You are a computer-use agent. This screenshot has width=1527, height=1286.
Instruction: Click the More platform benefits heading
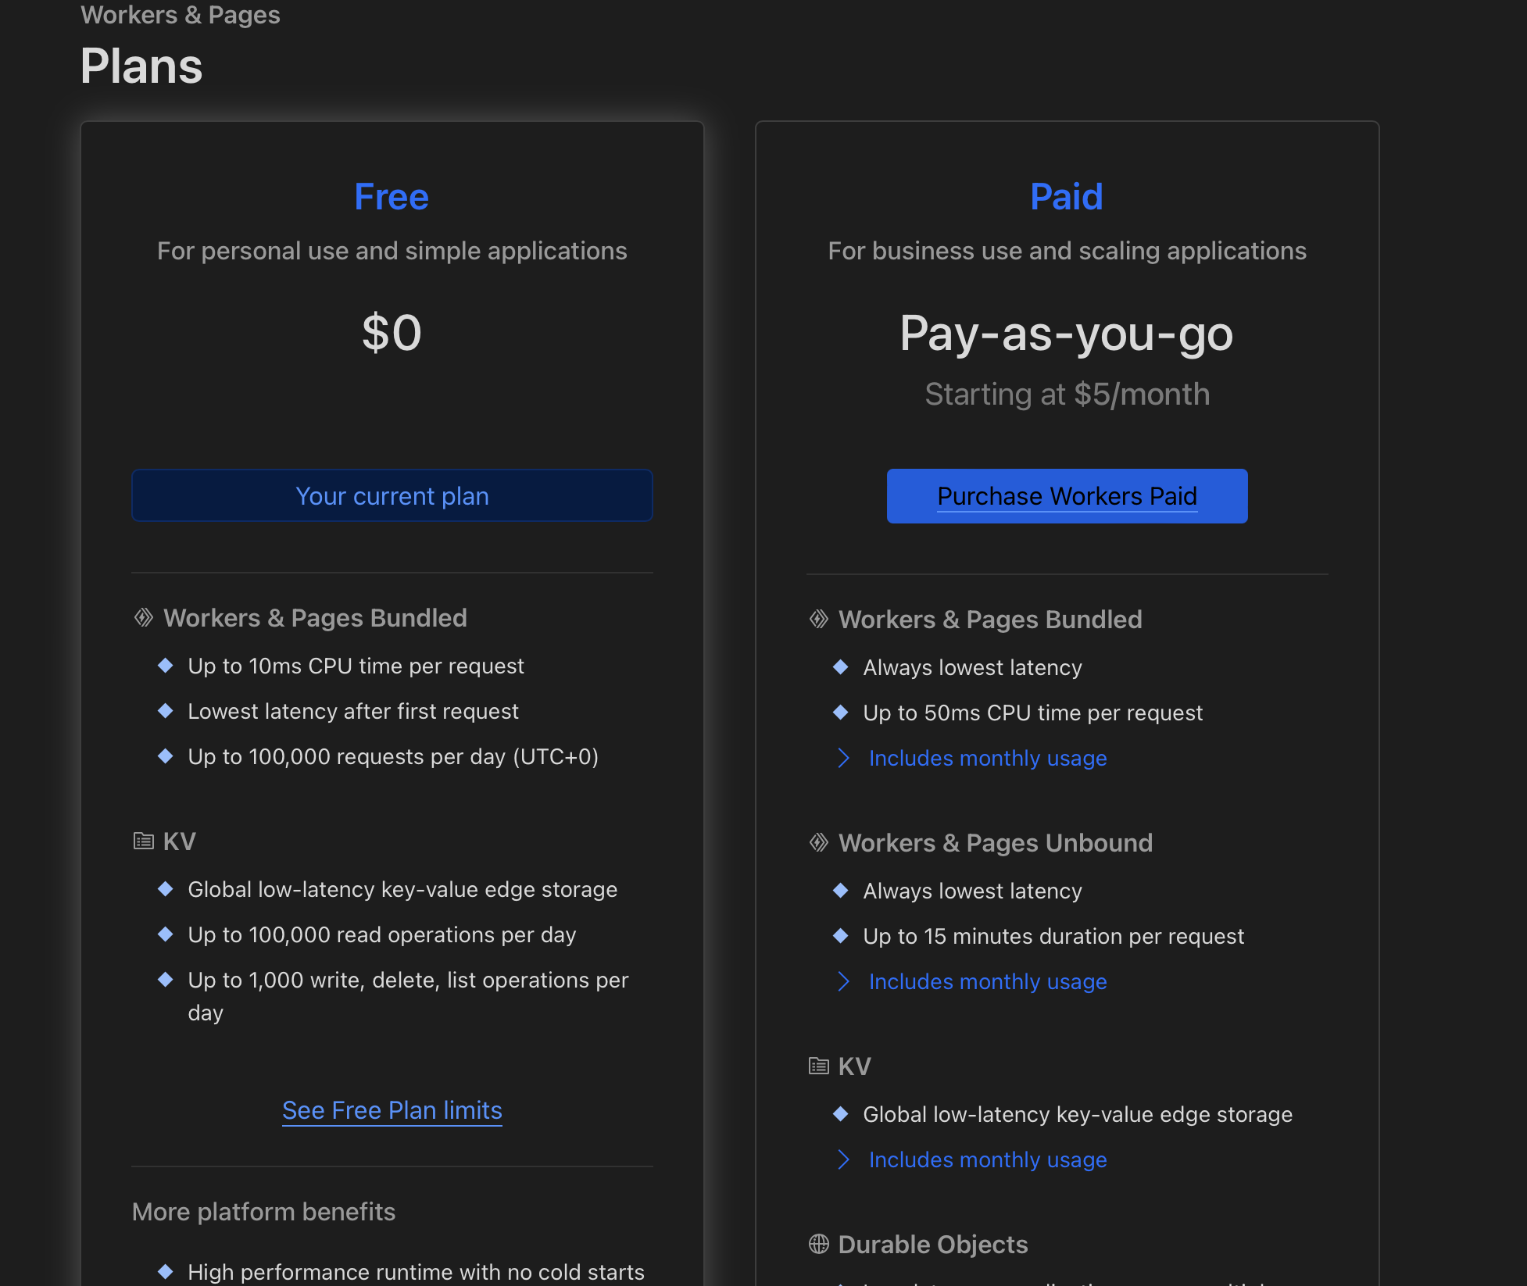click(x=263, y=1212)
